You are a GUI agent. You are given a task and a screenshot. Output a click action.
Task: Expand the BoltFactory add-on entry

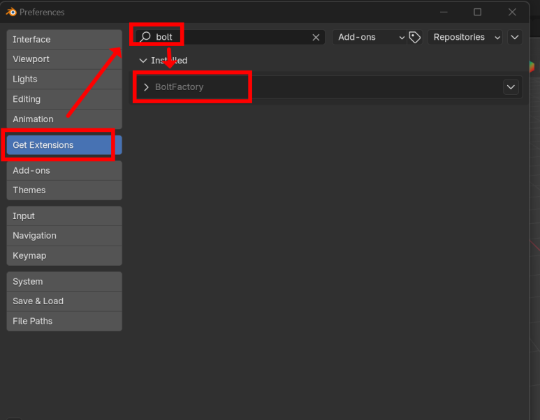(147, 87)
